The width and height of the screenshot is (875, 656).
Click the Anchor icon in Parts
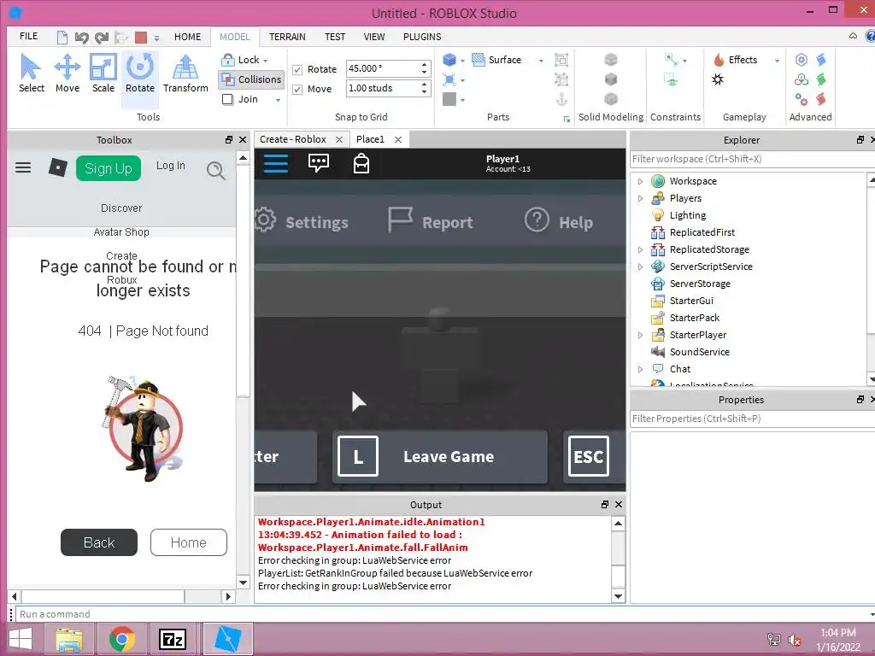[561, 99]
